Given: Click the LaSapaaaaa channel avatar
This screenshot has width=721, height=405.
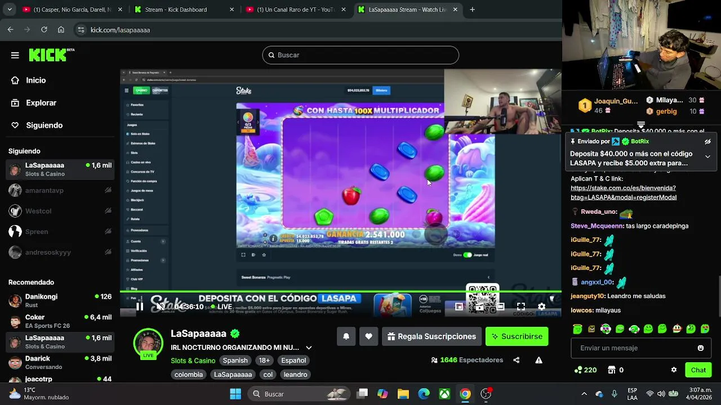Looking at the screenshot, I should click(148, 344).
